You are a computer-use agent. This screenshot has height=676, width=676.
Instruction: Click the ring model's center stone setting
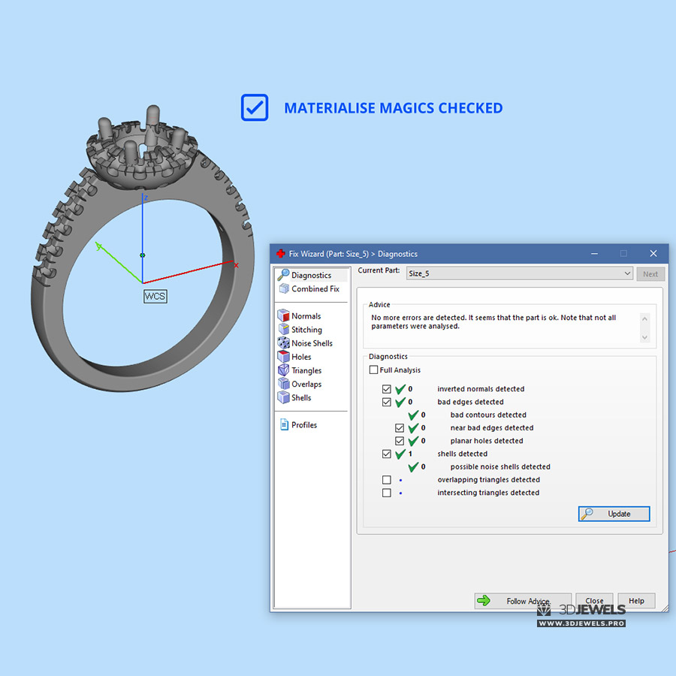[x=142, y=149]
